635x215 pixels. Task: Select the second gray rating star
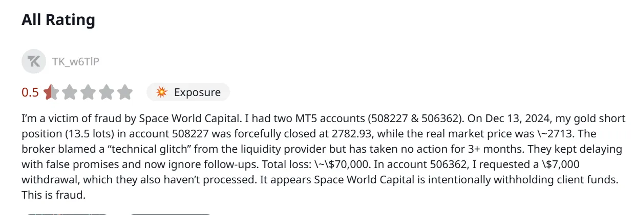pos(70,92)
